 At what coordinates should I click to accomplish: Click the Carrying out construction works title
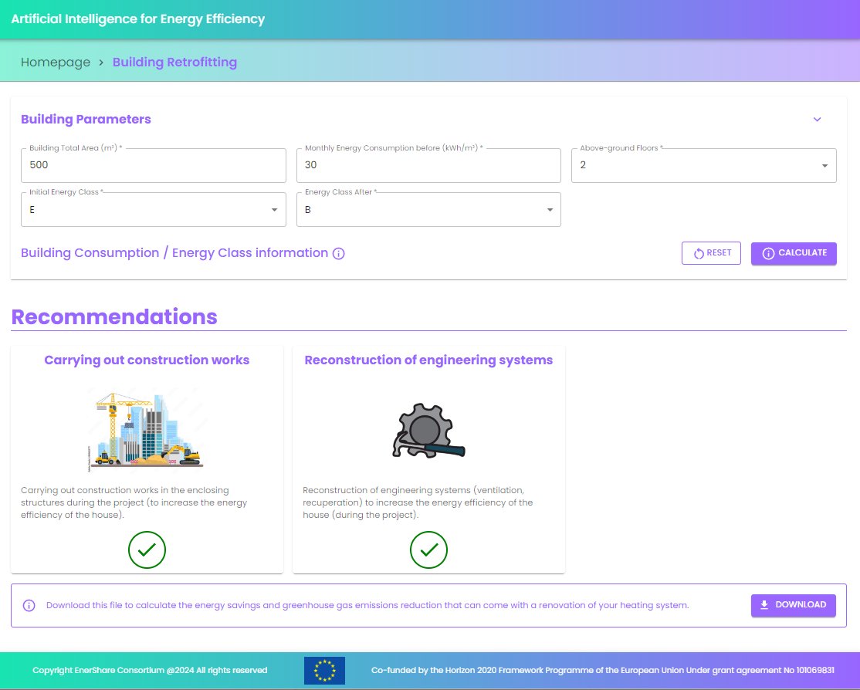147,360
